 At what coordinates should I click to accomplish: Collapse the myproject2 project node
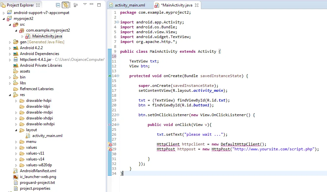tap(4, 19)
